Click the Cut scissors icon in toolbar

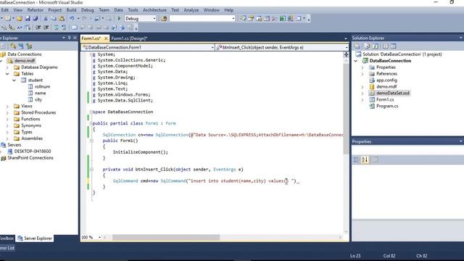[46, 19]
